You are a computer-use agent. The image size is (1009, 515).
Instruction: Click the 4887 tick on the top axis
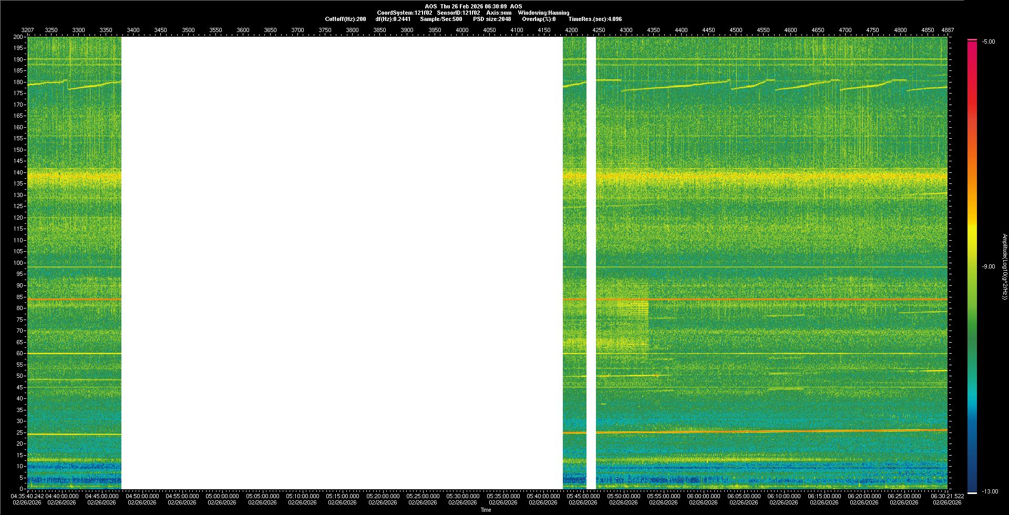tap(948, 30)
